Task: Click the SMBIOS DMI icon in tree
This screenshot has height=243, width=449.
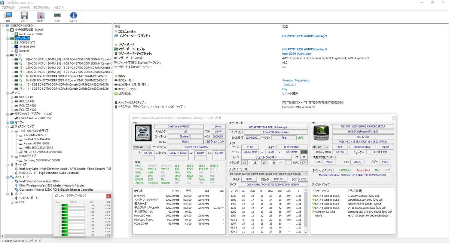Action: [x=16, y=47]
